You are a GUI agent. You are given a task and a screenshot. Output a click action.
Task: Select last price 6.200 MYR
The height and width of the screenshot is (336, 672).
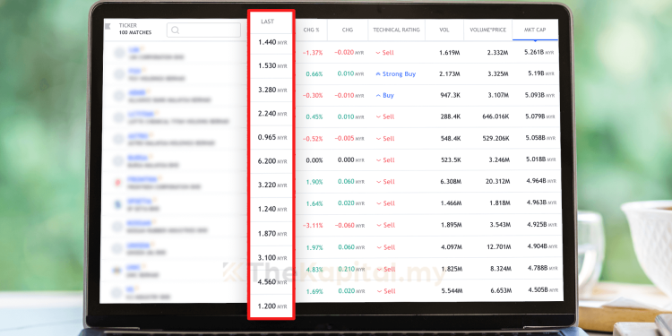click(272, 161)
